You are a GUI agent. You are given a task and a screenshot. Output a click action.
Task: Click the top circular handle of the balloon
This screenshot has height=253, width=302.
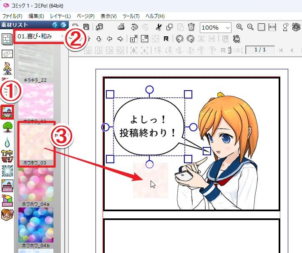149,90
